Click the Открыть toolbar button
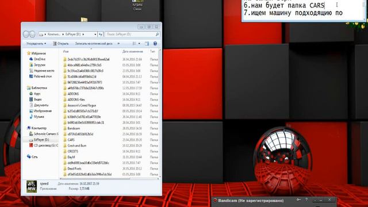The width and height of the screenshot is (368, 207). click(x=60, y=44)
